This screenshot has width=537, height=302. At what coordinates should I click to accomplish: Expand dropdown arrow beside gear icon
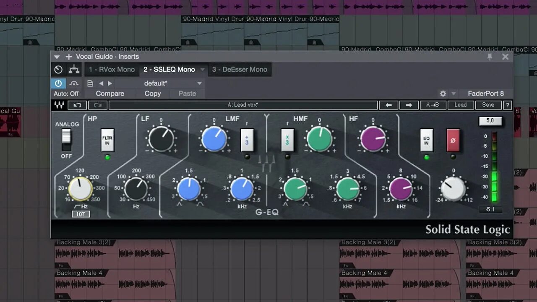[x=454, y=94]
